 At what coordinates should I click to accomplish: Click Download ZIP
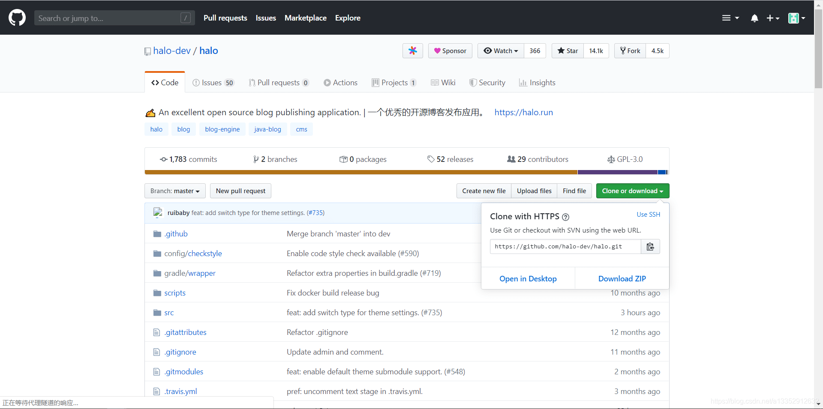pyautogui.click(x=622, y=279)
